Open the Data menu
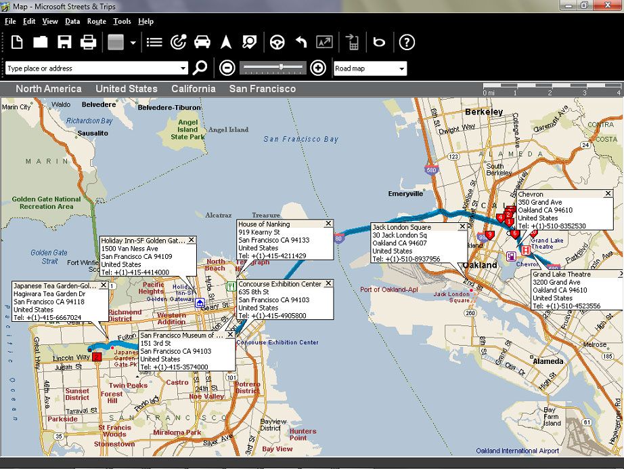 coord(72,22)
